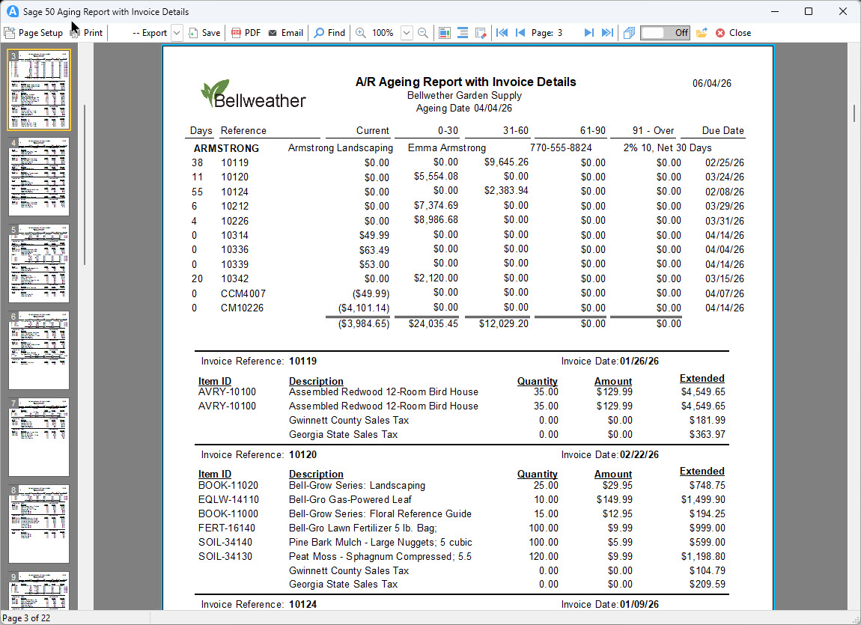Toggle the thumbnails panel icon

click(x=445, y=33)
